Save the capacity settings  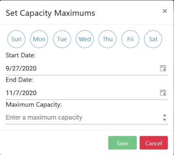(123, 143)
